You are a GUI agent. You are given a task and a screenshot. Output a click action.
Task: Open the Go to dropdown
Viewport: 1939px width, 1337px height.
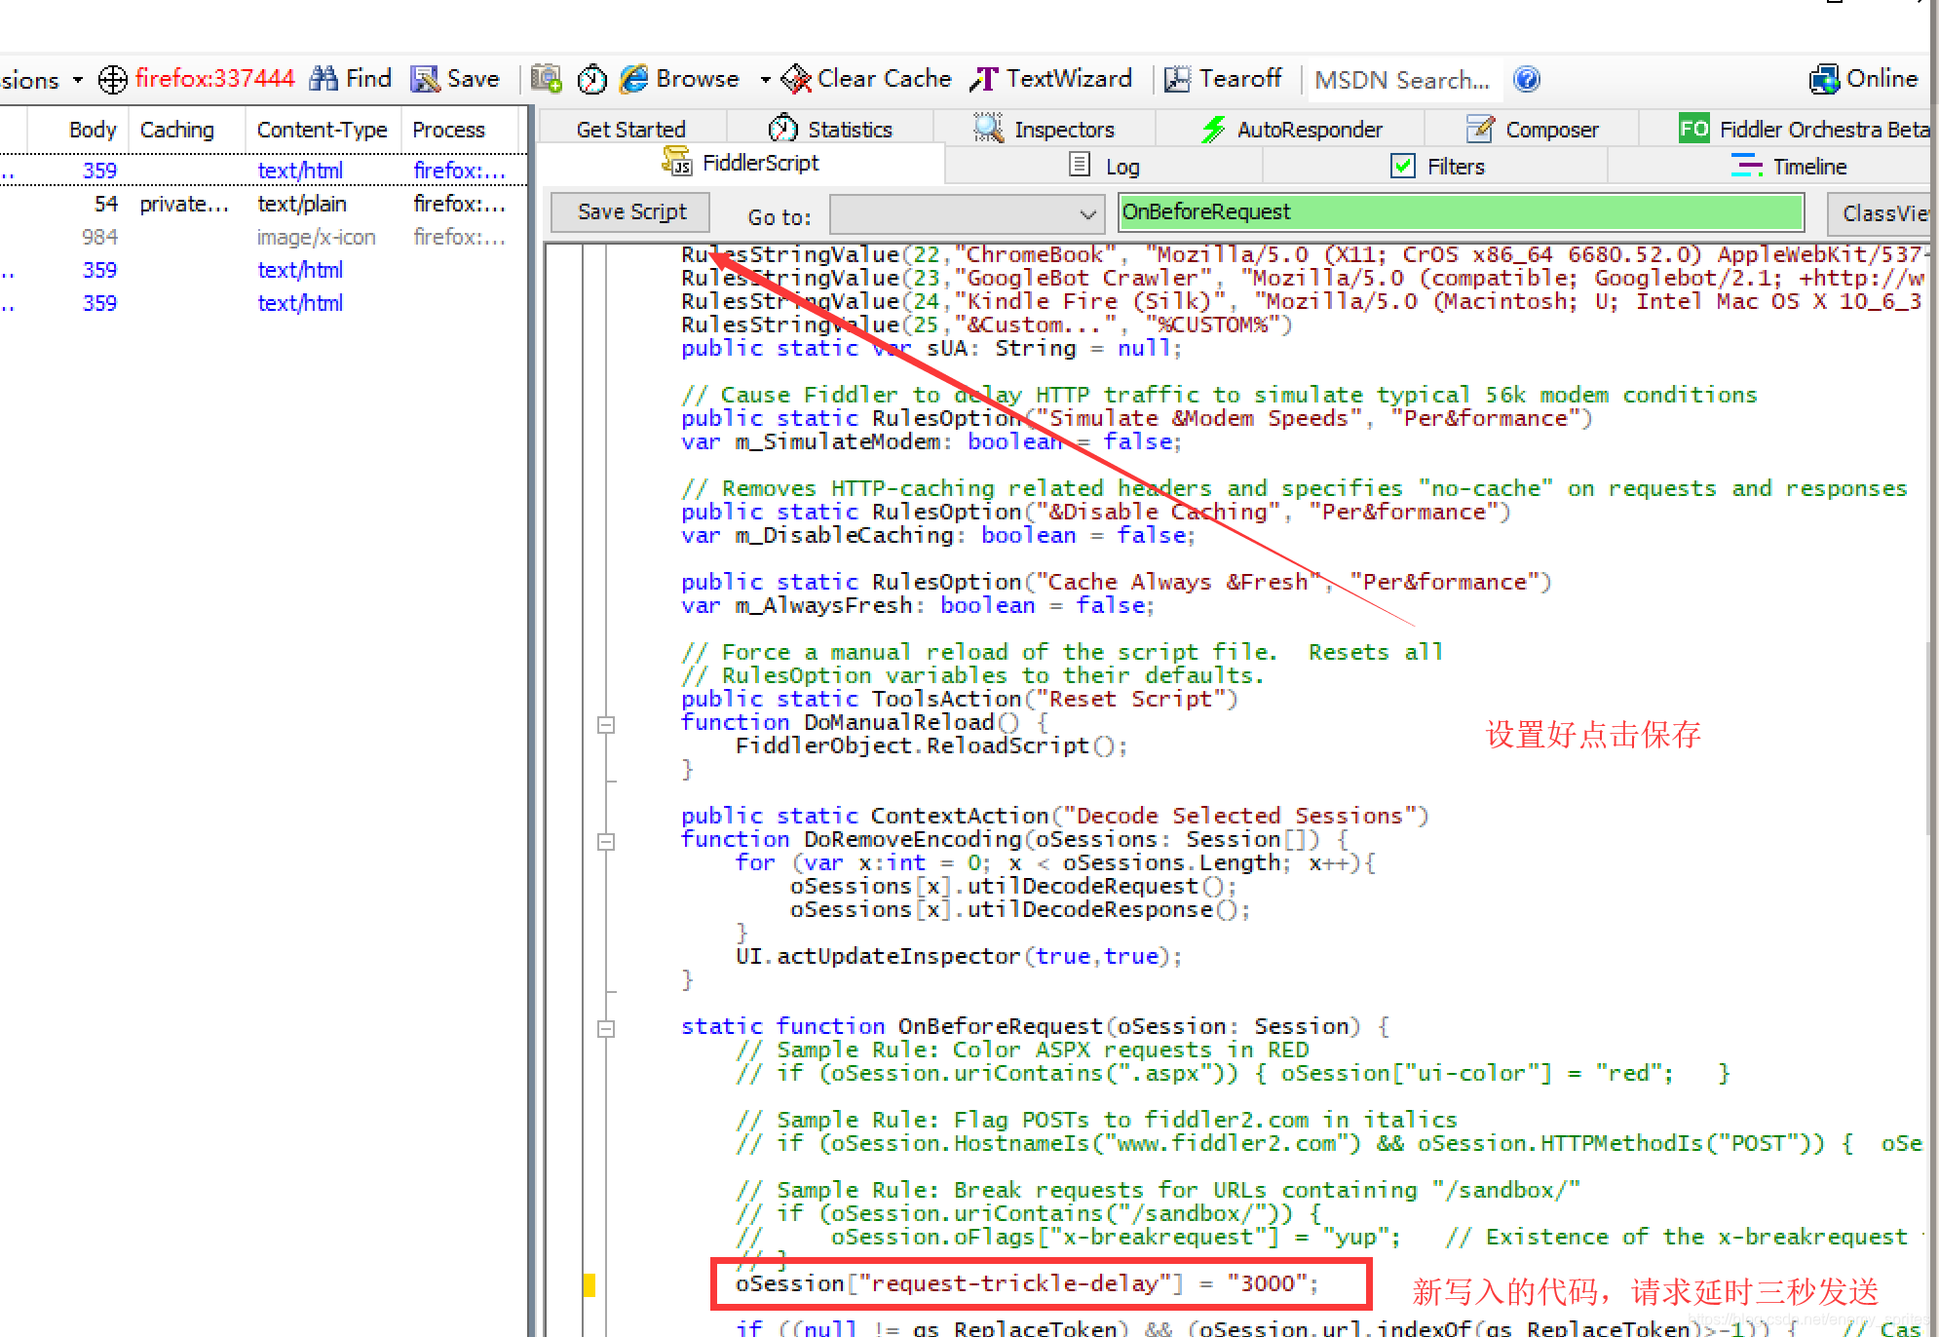pos(1087,214)
